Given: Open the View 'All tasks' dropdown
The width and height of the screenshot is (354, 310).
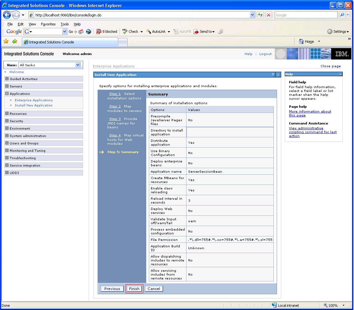Looking at the screenshot, I should (78, 65).
